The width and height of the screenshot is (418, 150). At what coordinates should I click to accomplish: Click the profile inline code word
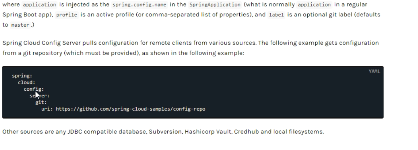click(66, 15)
